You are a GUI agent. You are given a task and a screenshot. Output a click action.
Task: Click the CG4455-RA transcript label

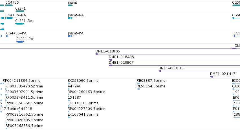coord(16,15)
